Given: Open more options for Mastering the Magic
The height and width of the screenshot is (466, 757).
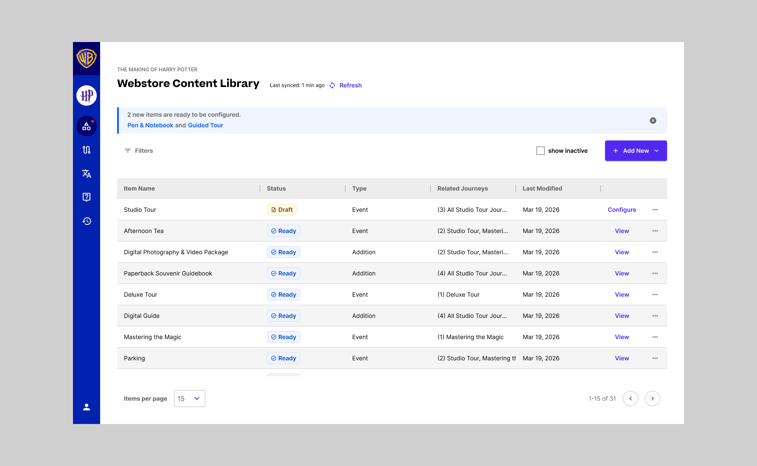Looking at the screenshot, I should (x=655, y=337).
